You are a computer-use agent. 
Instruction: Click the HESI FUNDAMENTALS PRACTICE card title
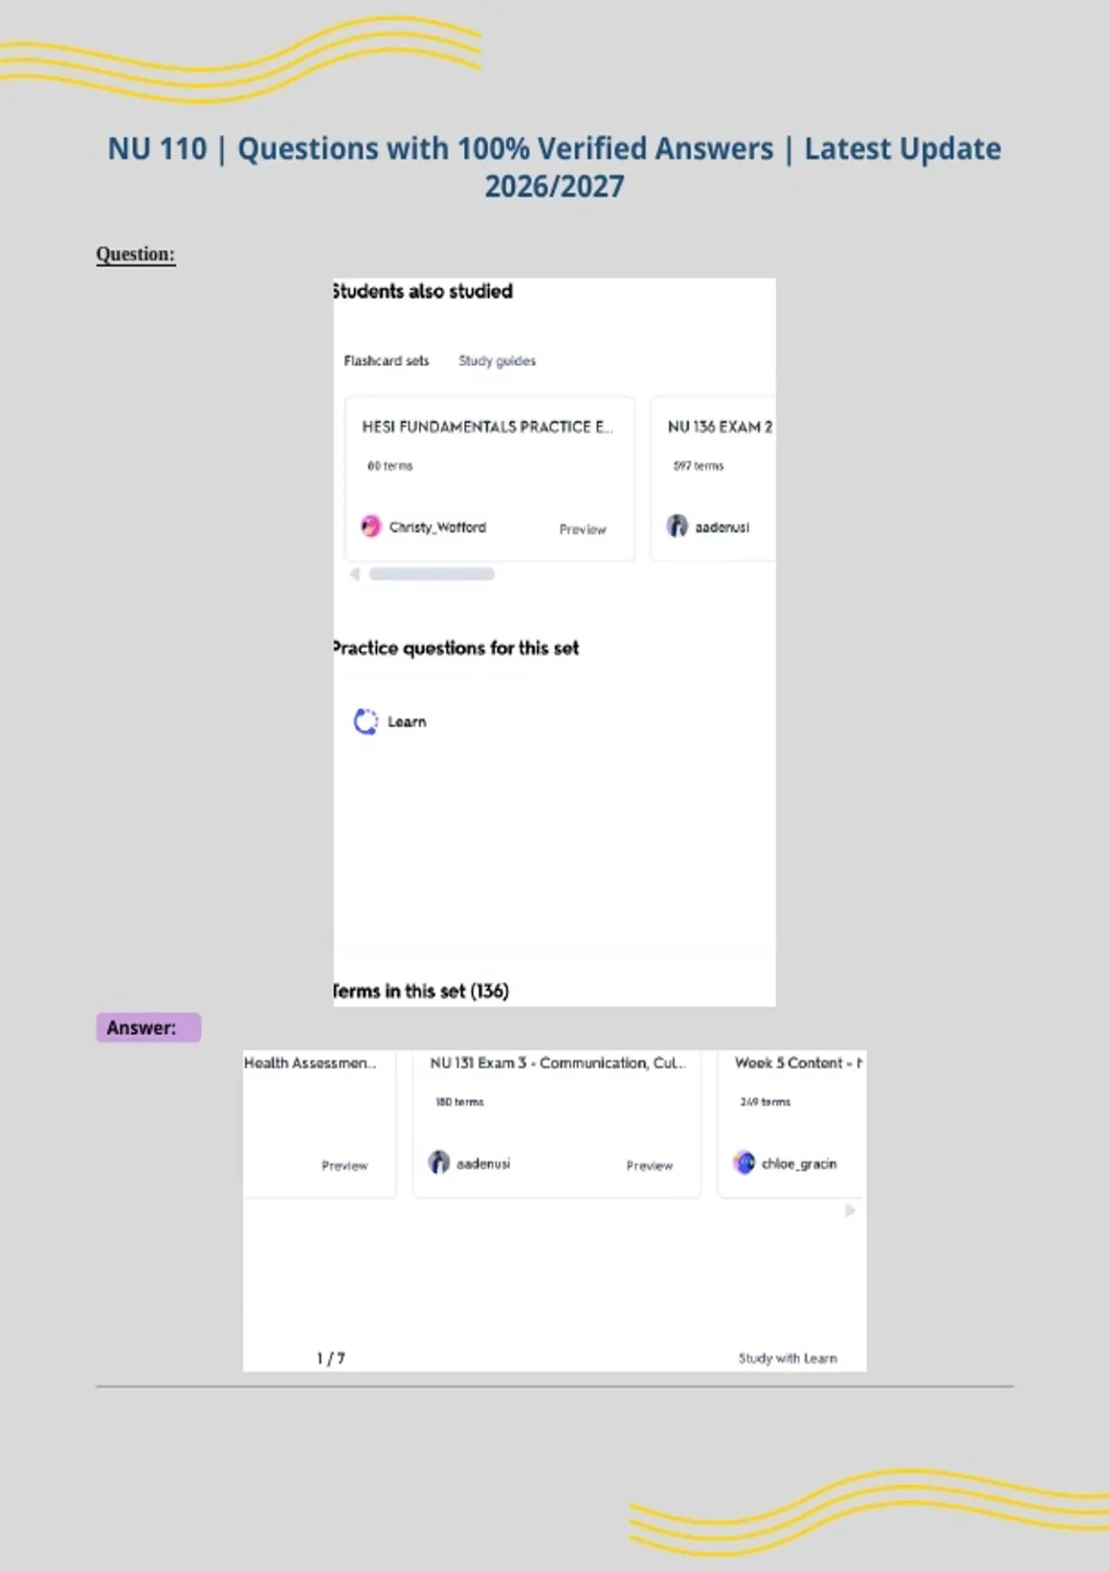[x=487, y=426]
